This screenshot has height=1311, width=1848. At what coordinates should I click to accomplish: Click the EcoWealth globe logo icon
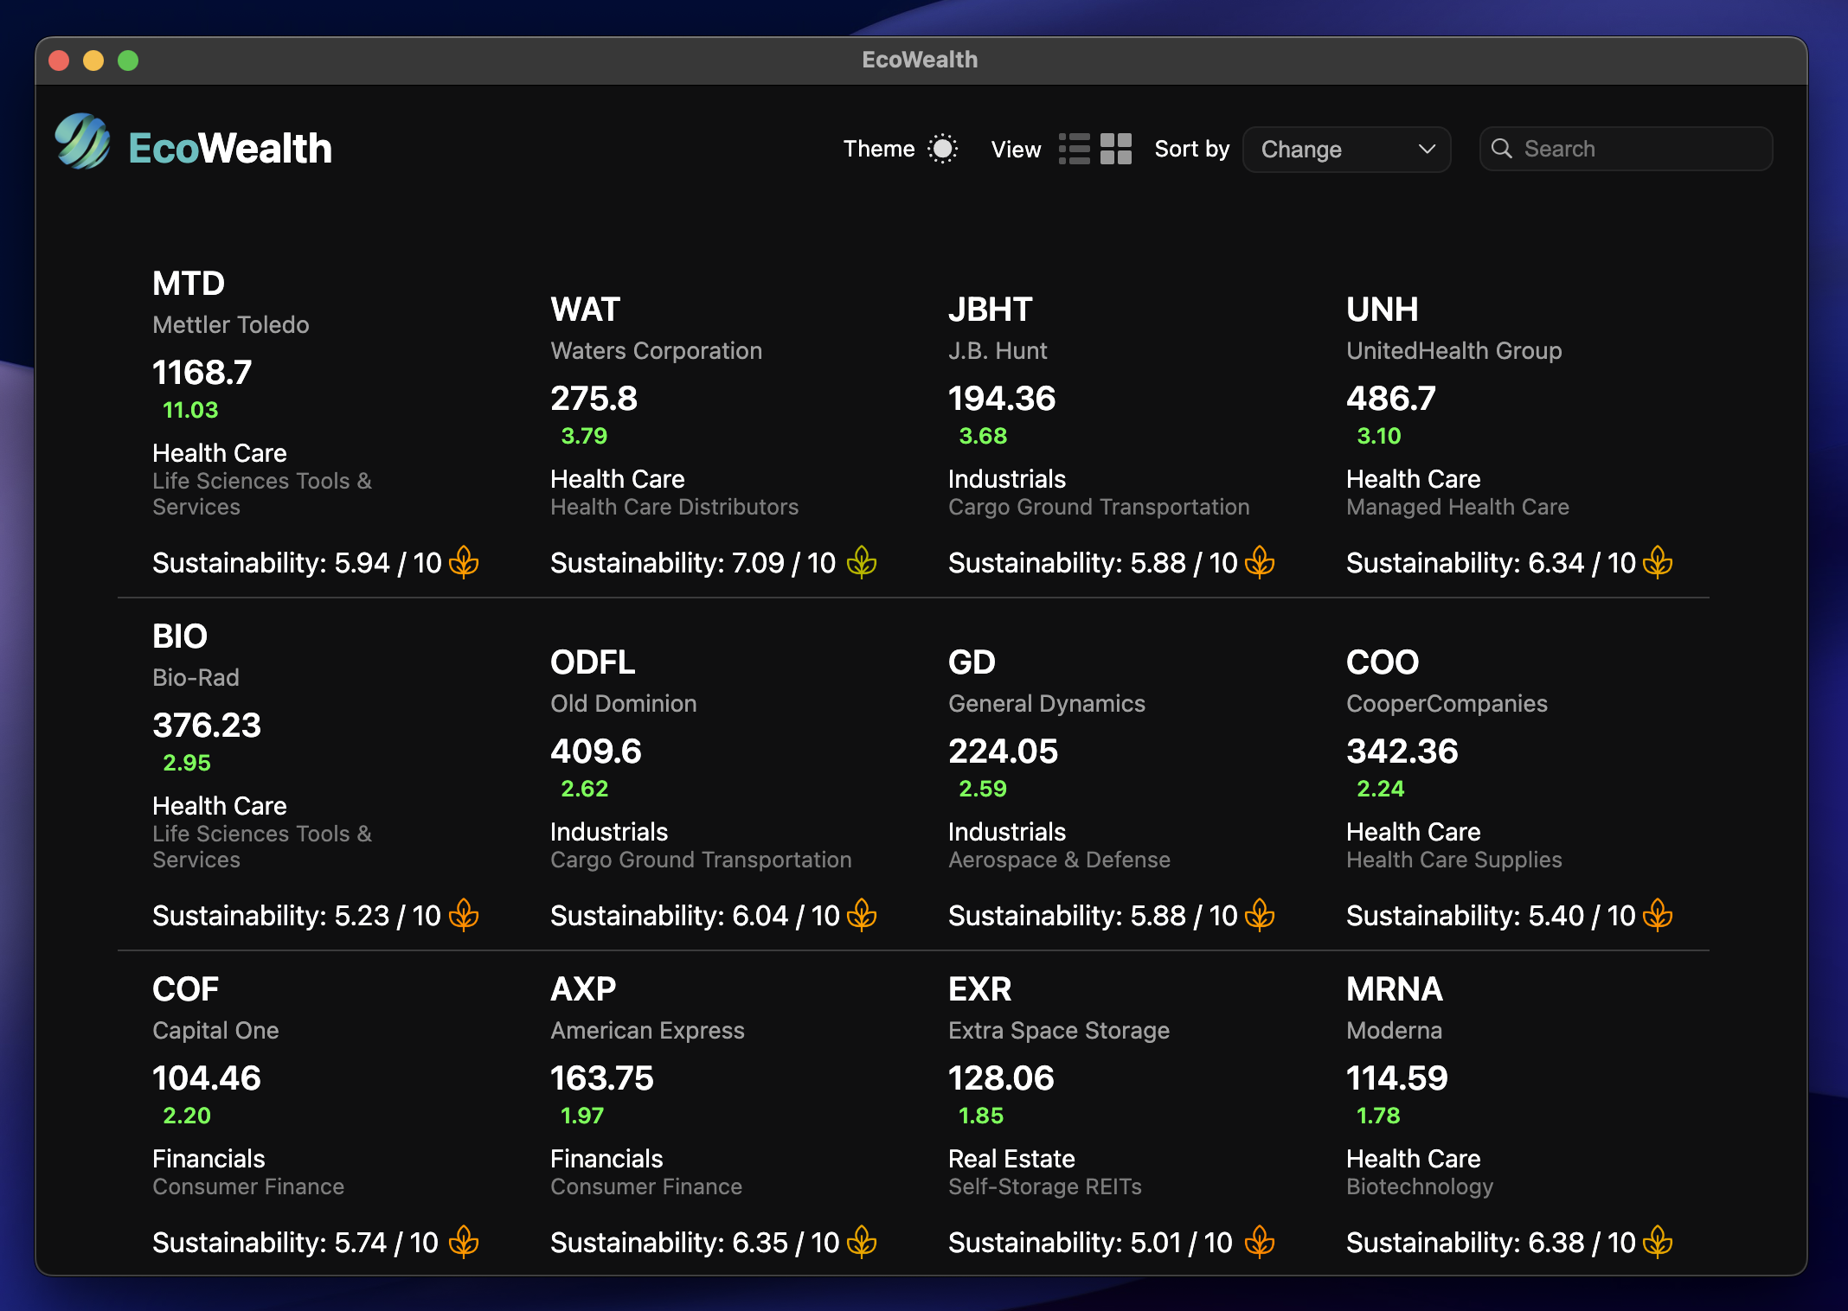click(82, 143)
